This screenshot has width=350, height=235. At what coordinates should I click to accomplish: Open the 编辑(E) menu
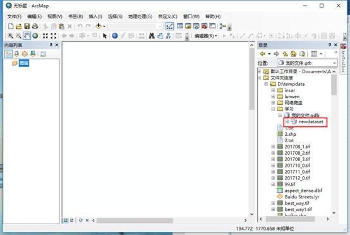[34, 16]
